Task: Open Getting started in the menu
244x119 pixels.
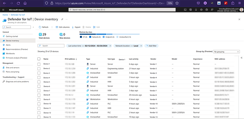Action: pos(12,36)
